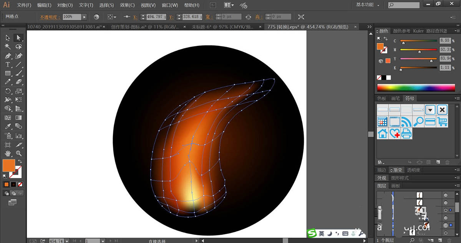
Task: Delete symbol using trash button
Action: pos(447,162)
